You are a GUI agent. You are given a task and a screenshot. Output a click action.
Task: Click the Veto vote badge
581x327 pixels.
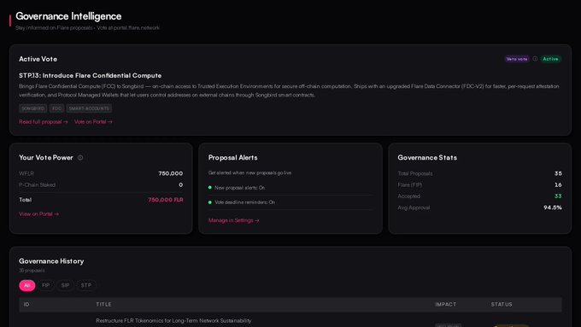517,59
